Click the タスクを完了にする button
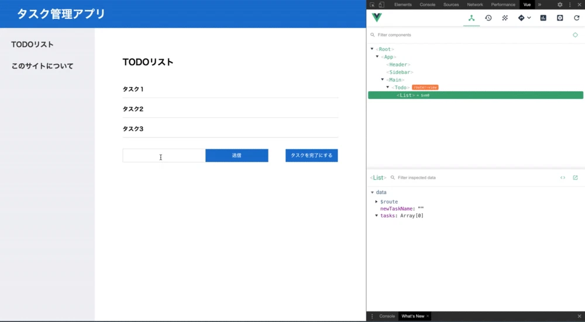 [312, 155]
